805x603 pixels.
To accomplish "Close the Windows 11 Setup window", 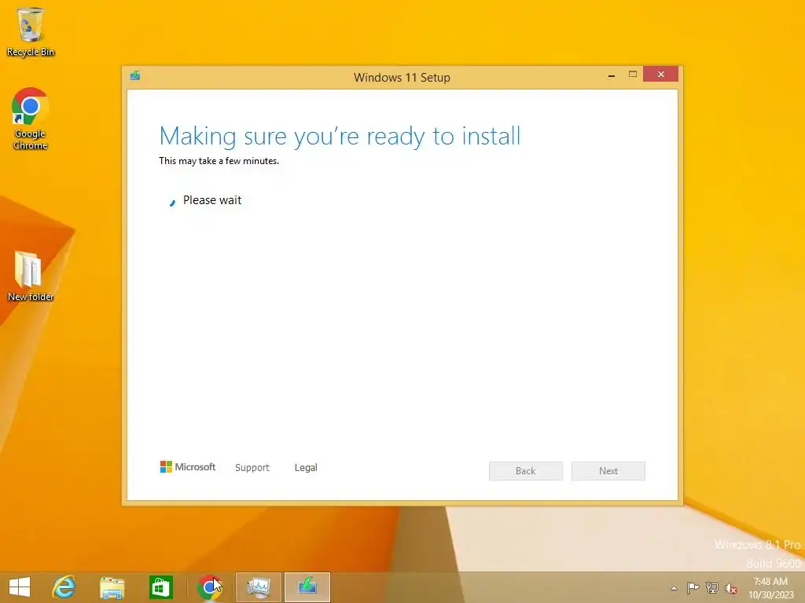I will [660, 75].
